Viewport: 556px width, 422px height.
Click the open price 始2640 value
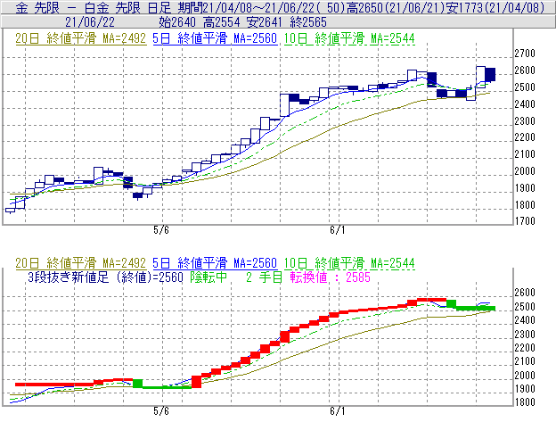(177, 22)
